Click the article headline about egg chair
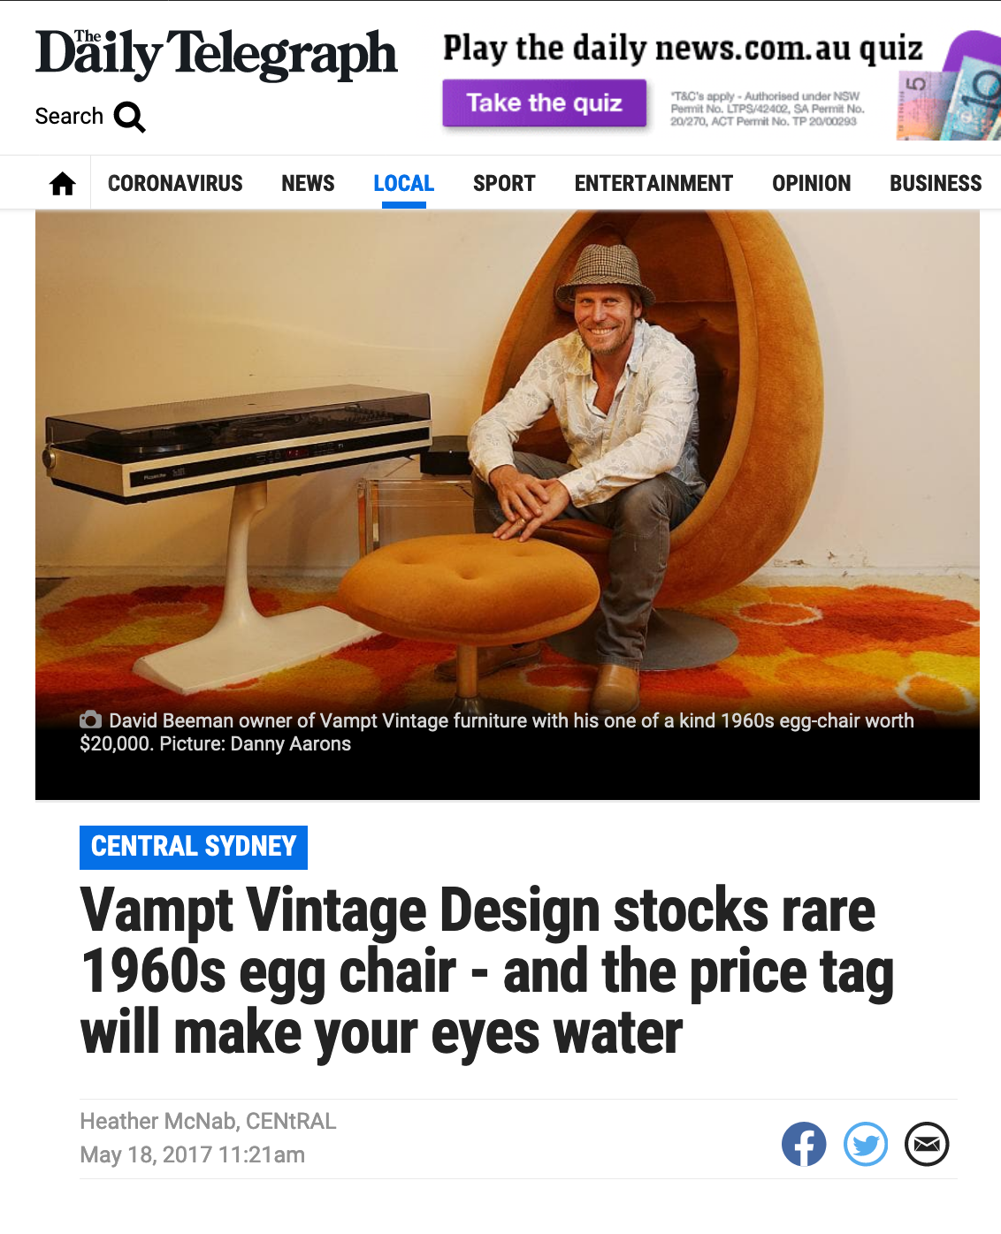This screenshot has height=1234, width=1001. (x=487, y=971)
